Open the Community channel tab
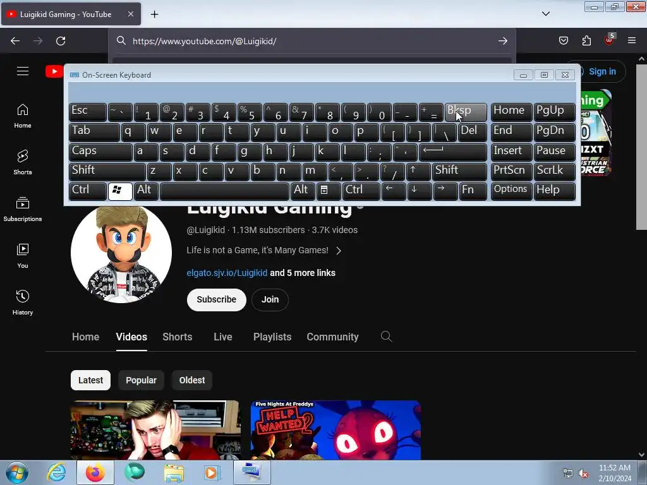The height and width of the screenshot is (485, 647). [x=332, y=337]
